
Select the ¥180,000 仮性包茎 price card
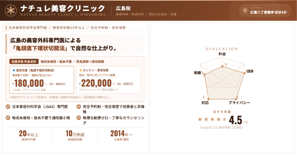(42, 80)
